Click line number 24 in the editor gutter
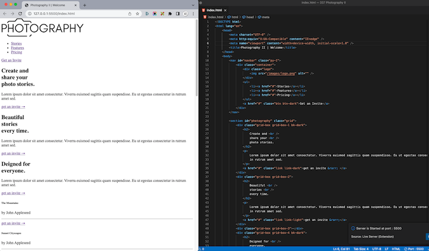 [x=207, y=121]
